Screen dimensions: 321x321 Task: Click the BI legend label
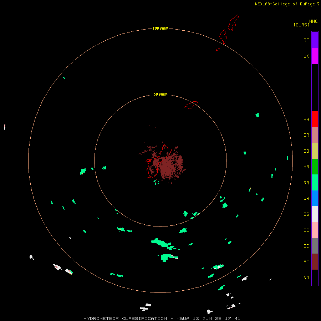[306, 262]
